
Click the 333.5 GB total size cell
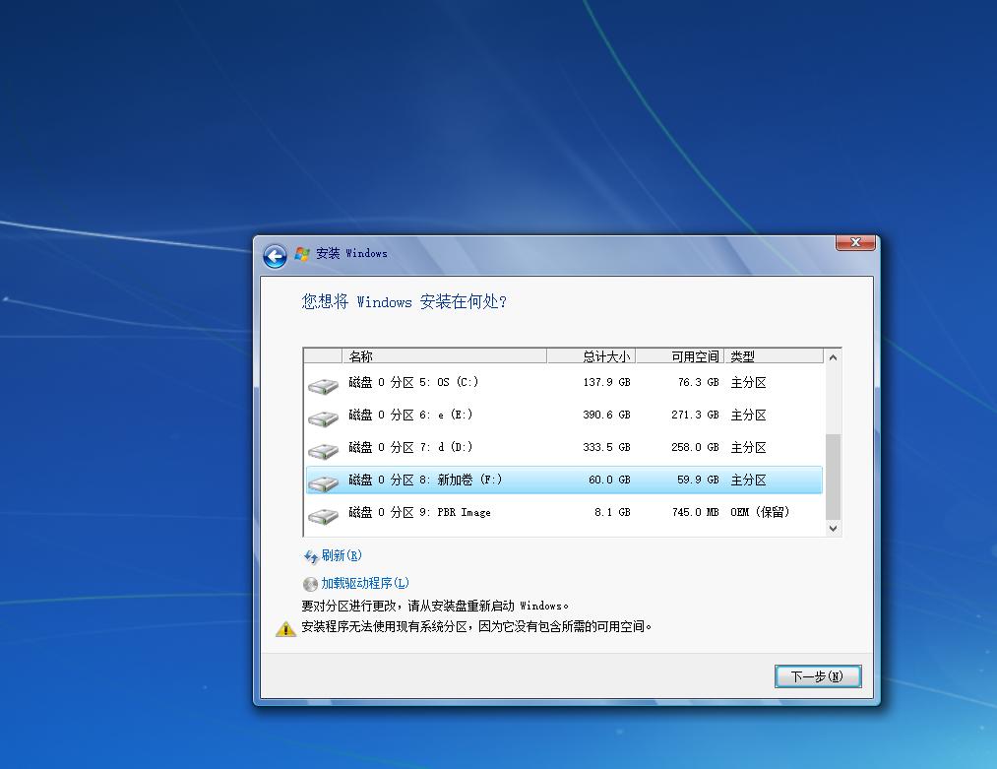pyautogui.click(x=606, y=447)
